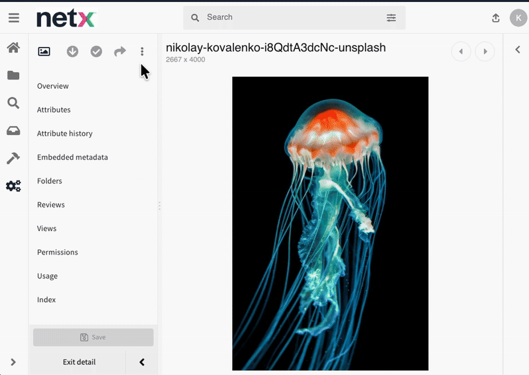Select the Attributes menu item

[x=54, y=110]
